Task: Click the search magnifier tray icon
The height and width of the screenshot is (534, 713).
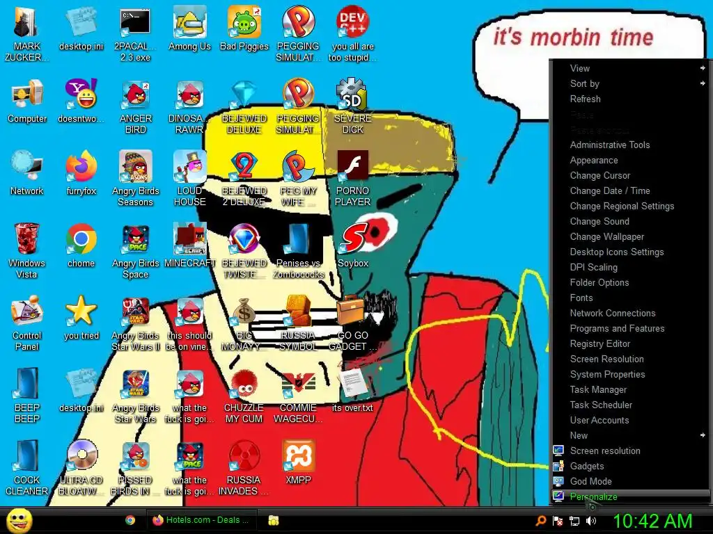Action: click(x=540, y=520)
